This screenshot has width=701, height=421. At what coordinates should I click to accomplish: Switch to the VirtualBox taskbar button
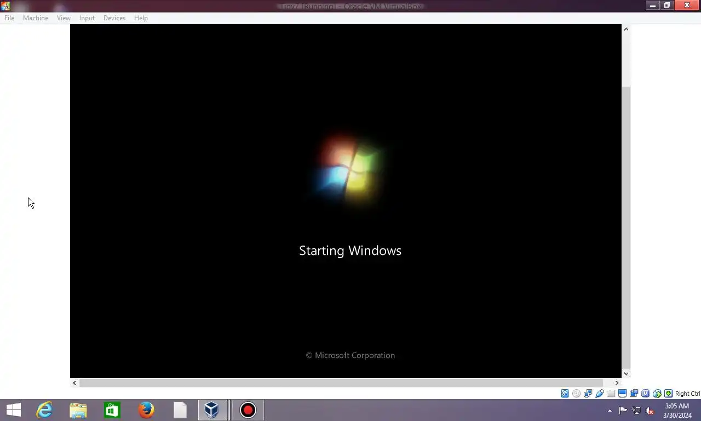[214, 410]
